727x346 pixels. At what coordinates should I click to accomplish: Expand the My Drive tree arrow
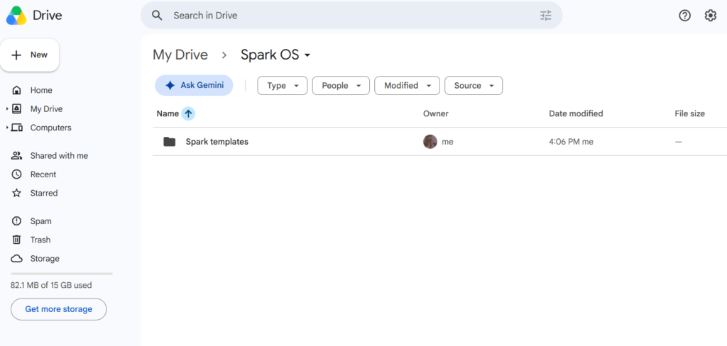(x=7, y=109)
